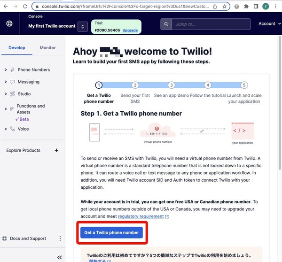Viewport: 282px width, 262px height.
Task: Click the Docs and Support label
Action: pyautogui.click(x=28, y=239)
